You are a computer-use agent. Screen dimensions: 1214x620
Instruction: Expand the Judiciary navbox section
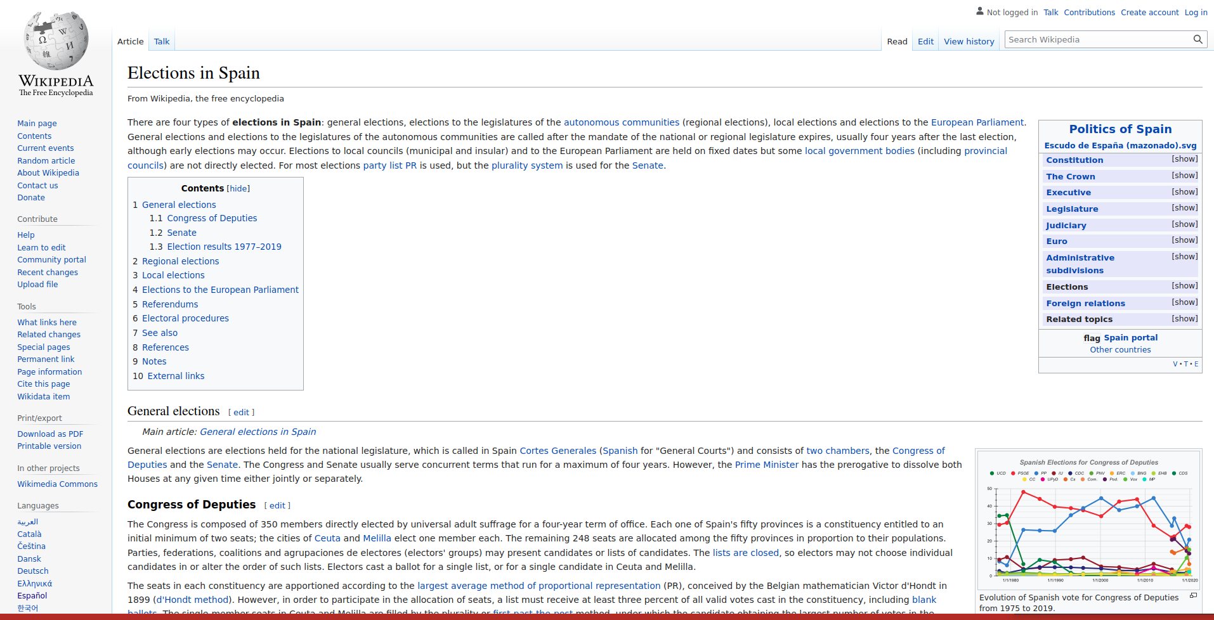(1184, 224)
